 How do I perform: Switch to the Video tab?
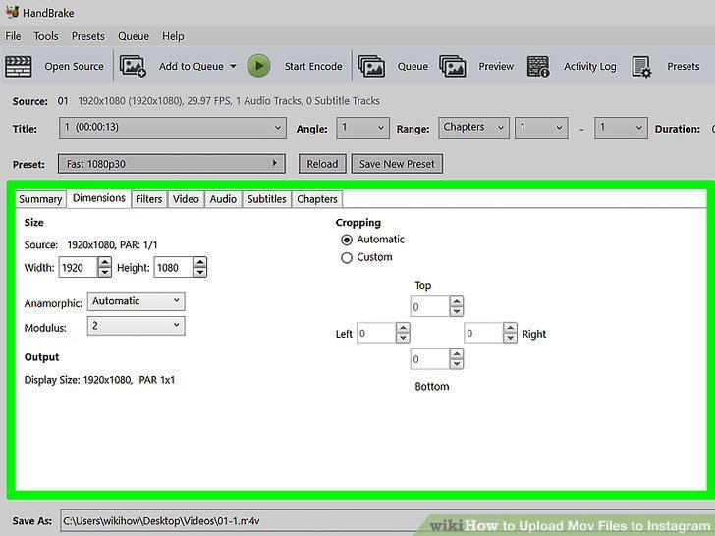pos(186,199)
